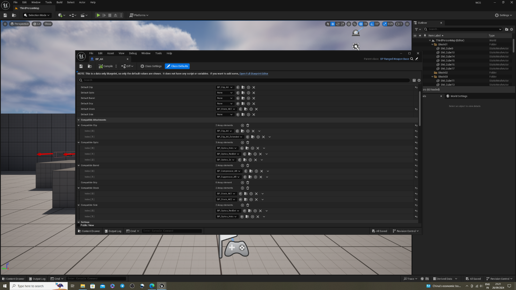This screenshot has height=290, width=516.
Task: Toggle rotation snapping in viewport
Action: tap(372, 24)
